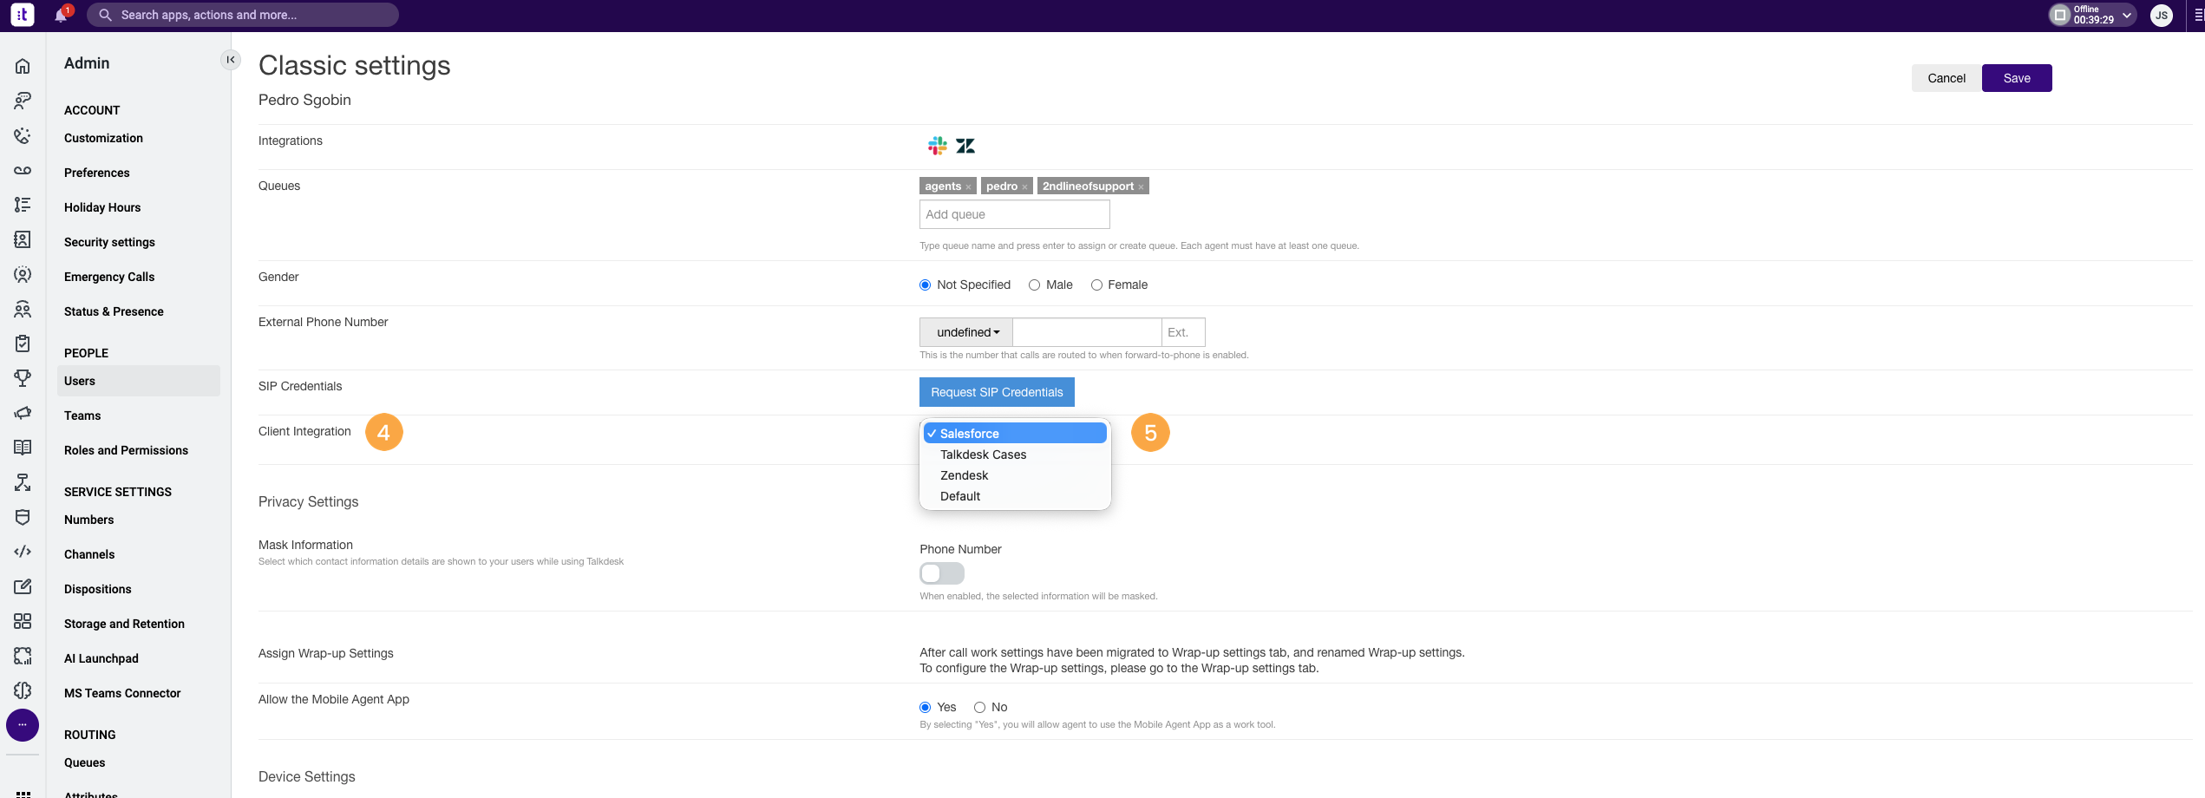Open the megaphone campaigns icon
Viewport: 2205px width, 798px height.
[23, 413]
